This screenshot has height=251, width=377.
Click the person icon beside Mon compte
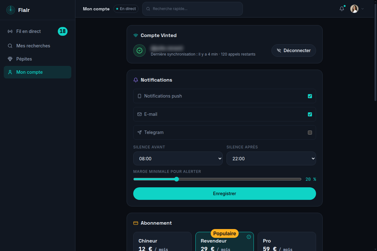(10, 72)
